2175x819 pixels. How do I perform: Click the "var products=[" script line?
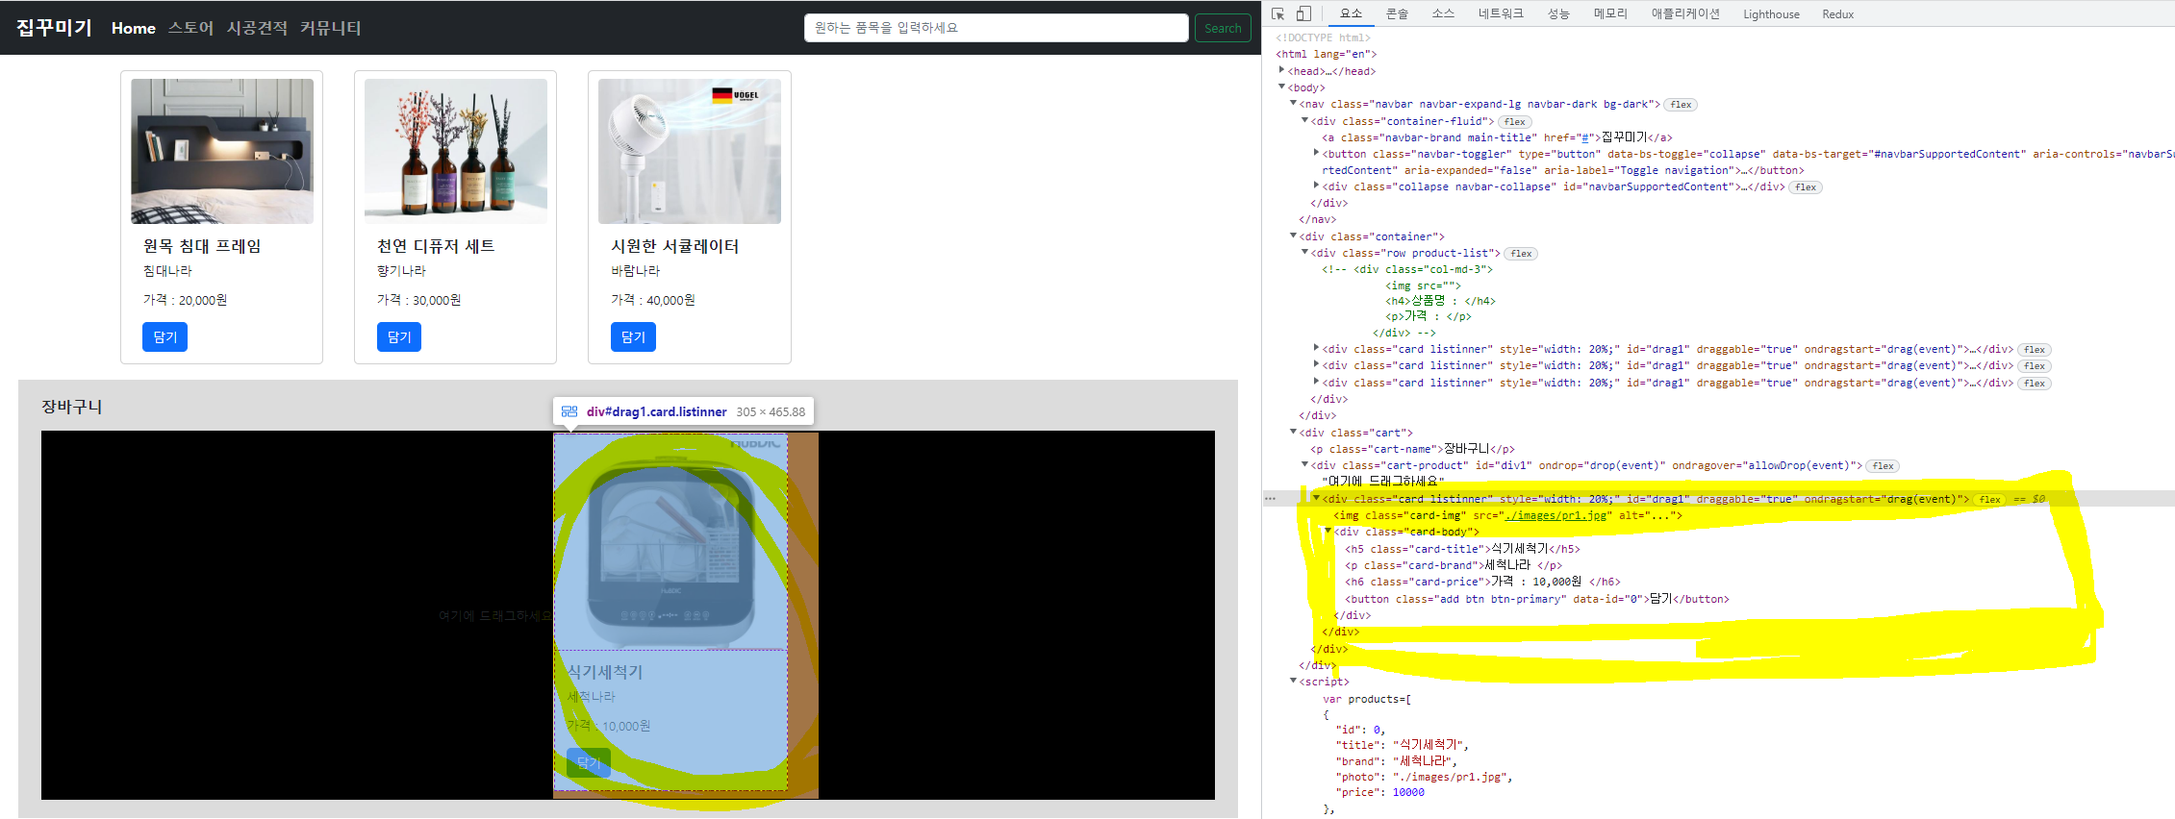tap(1367, 699)
